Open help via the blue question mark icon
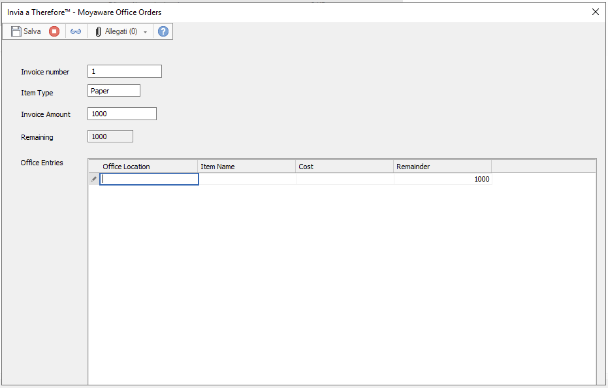This screenshot has height=388, width=608. (163, 31)
